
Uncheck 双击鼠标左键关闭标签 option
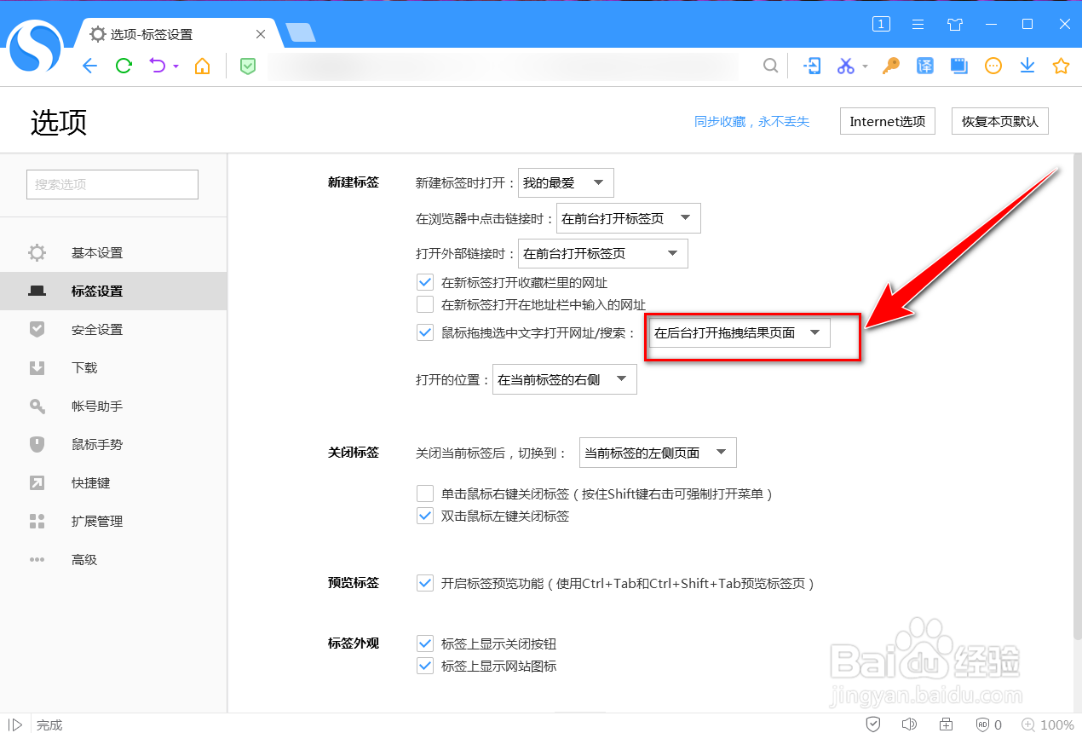[x=425, y=516]
